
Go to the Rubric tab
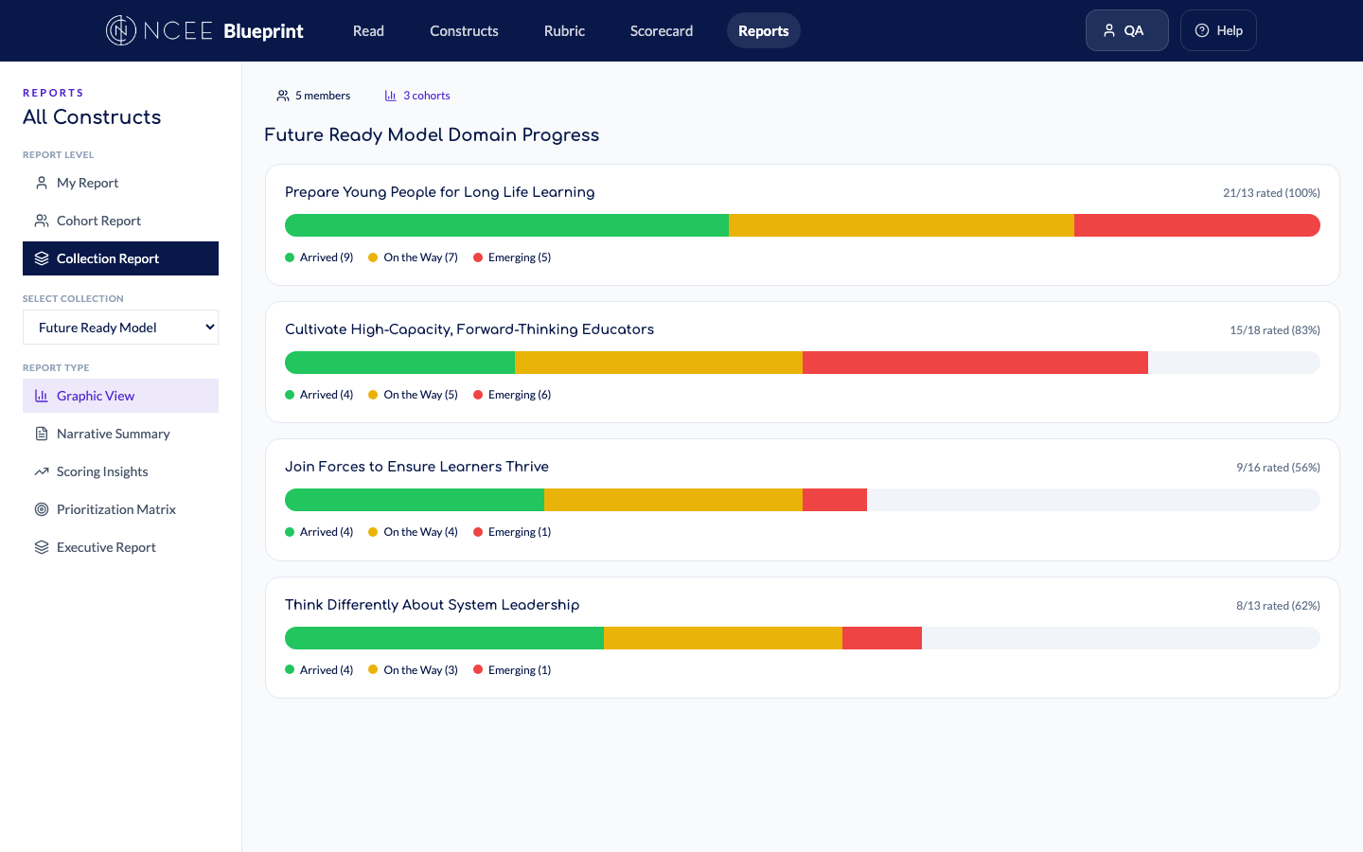pyautogui.click(x=564, y=31)
